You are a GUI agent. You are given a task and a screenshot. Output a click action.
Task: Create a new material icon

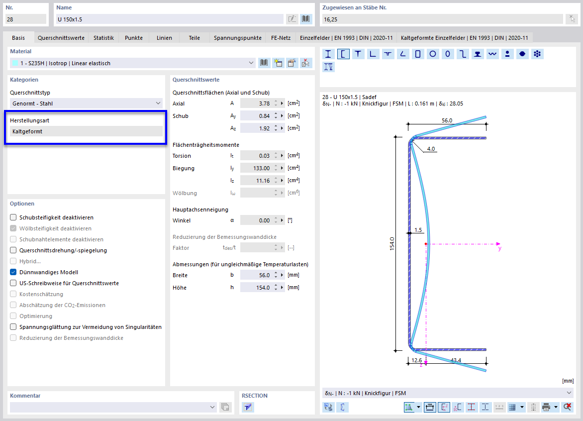pos(278,63)
